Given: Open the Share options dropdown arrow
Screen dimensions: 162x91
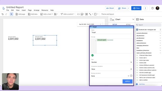Looking at the screenshot, I should [x=128, y=8].
